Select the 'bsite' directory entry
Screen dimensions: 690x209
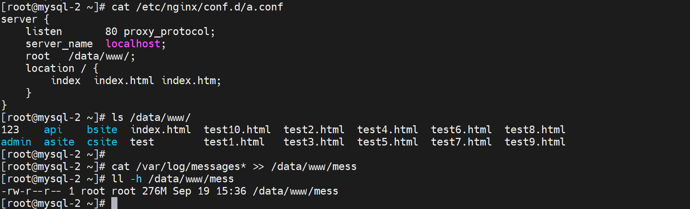click(x=102, y=130)
